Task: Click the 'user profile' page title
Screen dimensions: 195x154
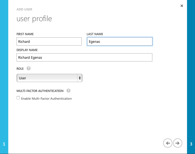Action: [x=34, y=19]
